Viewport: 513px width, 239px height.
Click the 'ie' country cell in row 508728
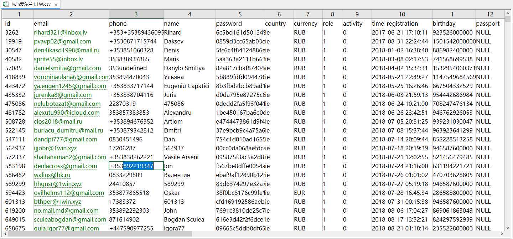click(279, 121)
